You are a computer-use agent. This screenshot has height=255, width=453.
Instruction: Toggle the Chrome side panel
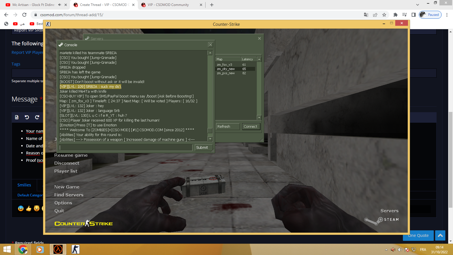[x=414, y=15]
